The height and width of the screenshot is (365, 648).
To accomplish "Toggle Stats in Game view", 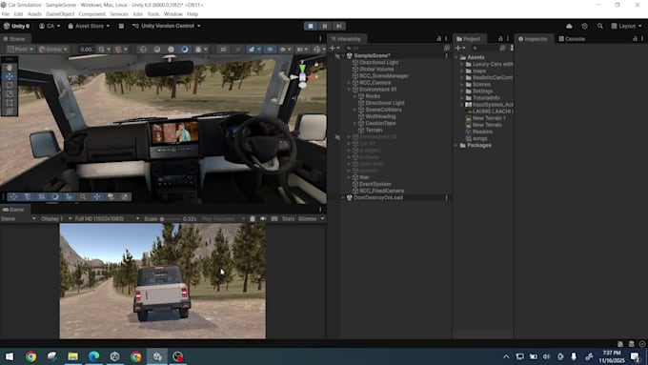I will 288,218.
